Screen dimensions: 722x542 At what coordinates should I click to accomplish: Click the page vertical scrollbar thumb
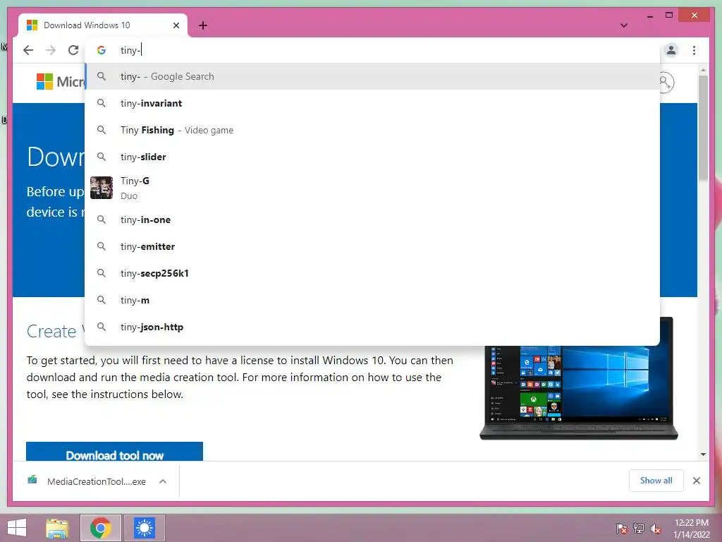(x=703, y=128)
